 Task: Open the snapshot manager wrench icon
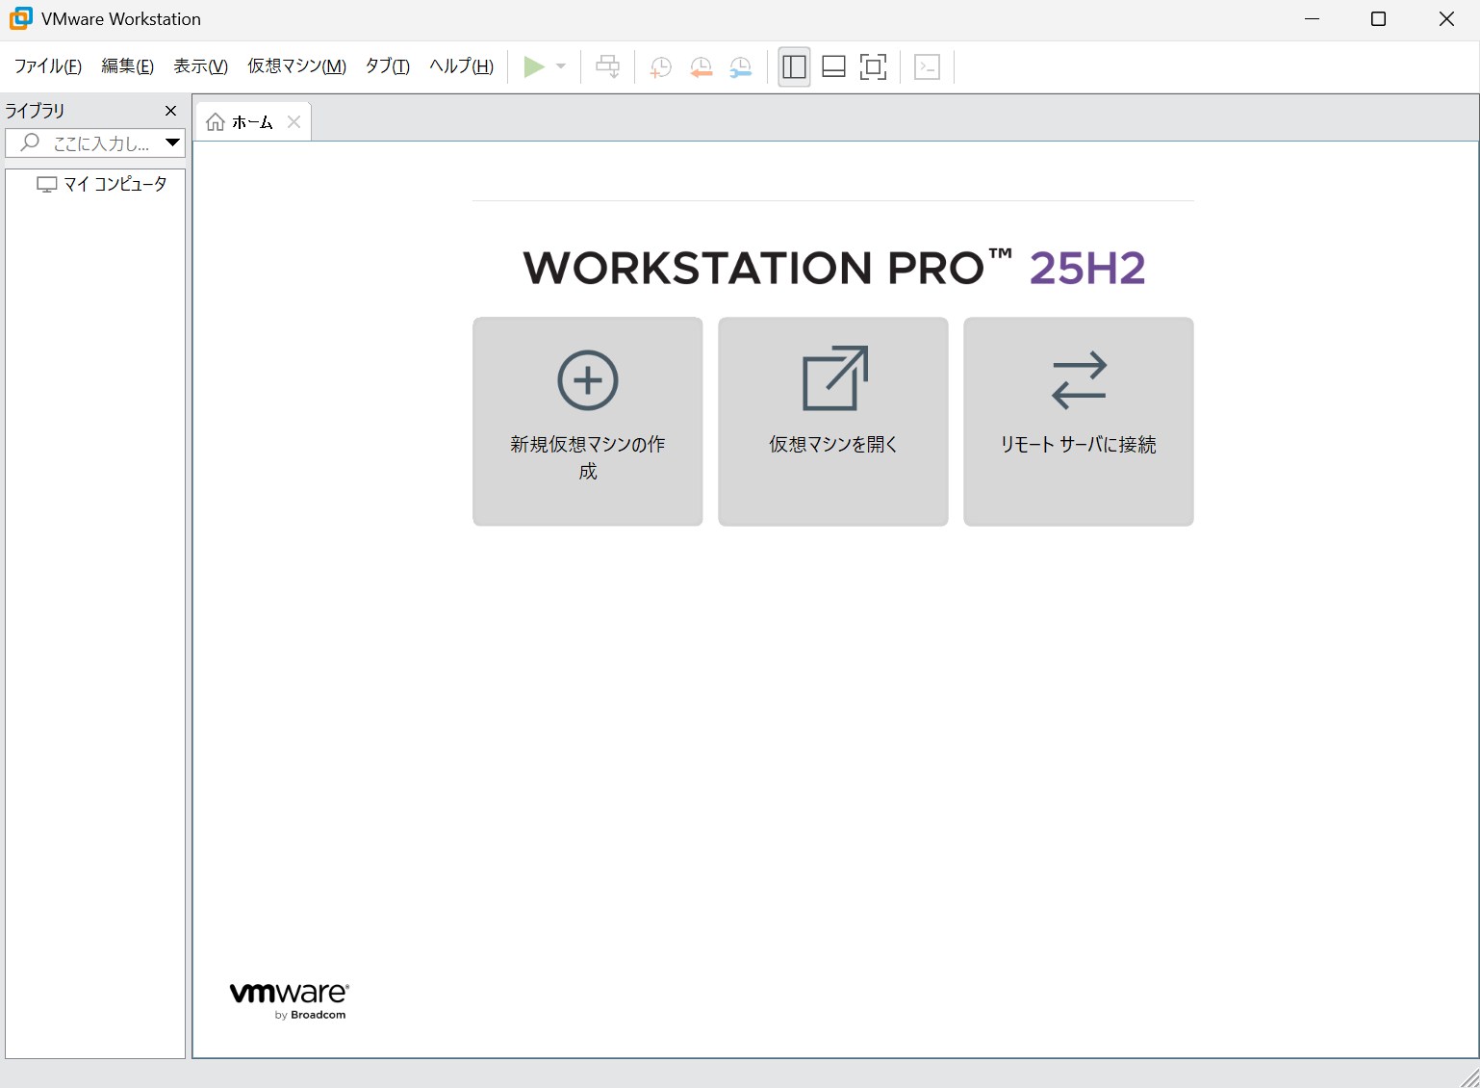[740, 66]
